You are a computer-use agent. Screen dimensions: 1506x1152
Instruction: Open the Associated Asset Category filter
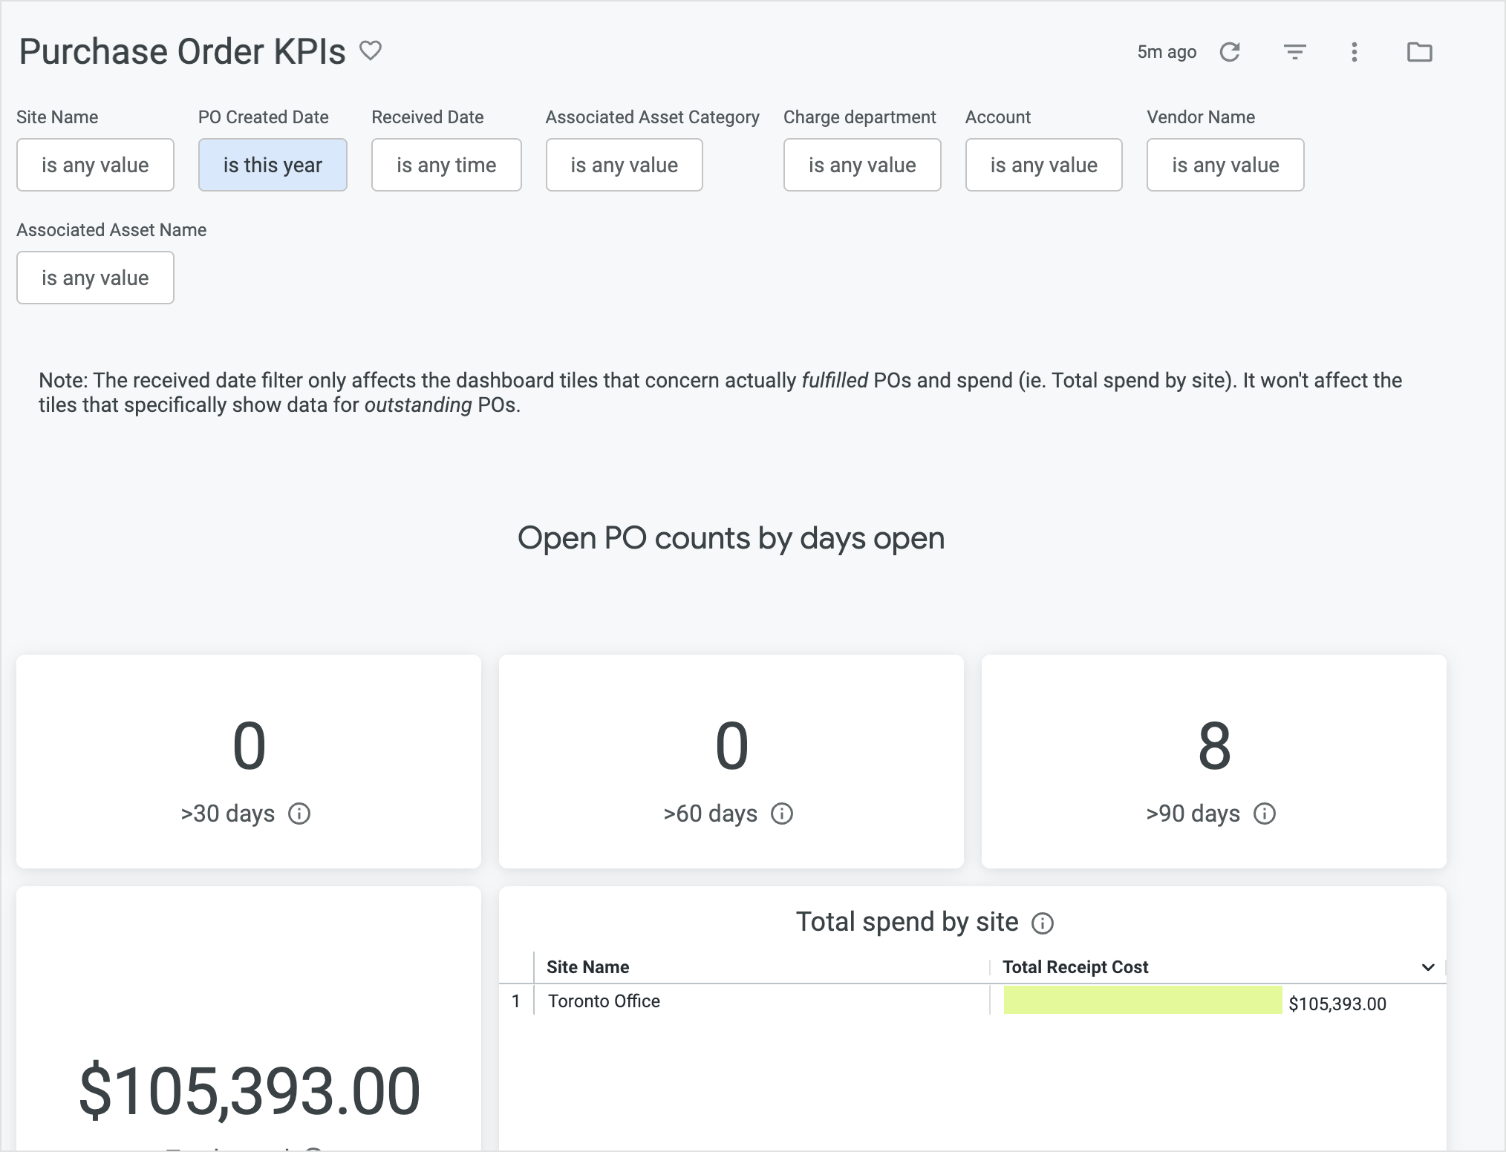pyautogui.click(x=624, y=165)
